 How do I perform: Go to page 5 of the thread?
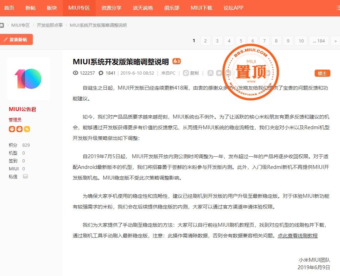241,41
